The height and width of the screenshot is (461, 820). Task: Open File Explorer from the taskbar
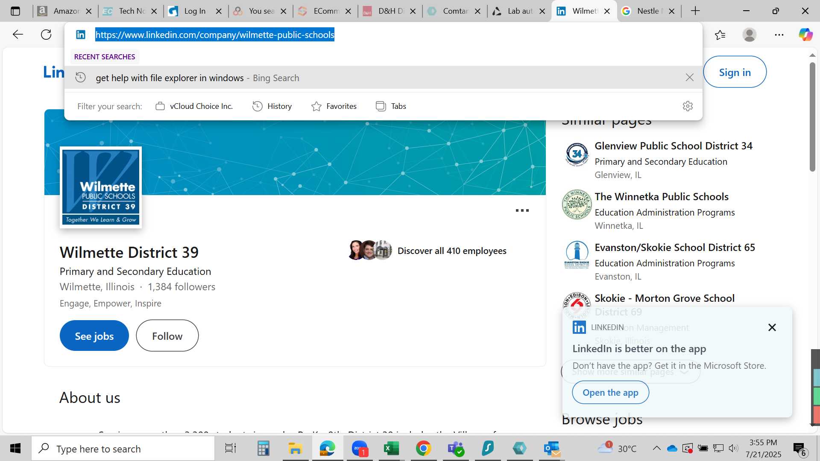[x=295, y=449]
